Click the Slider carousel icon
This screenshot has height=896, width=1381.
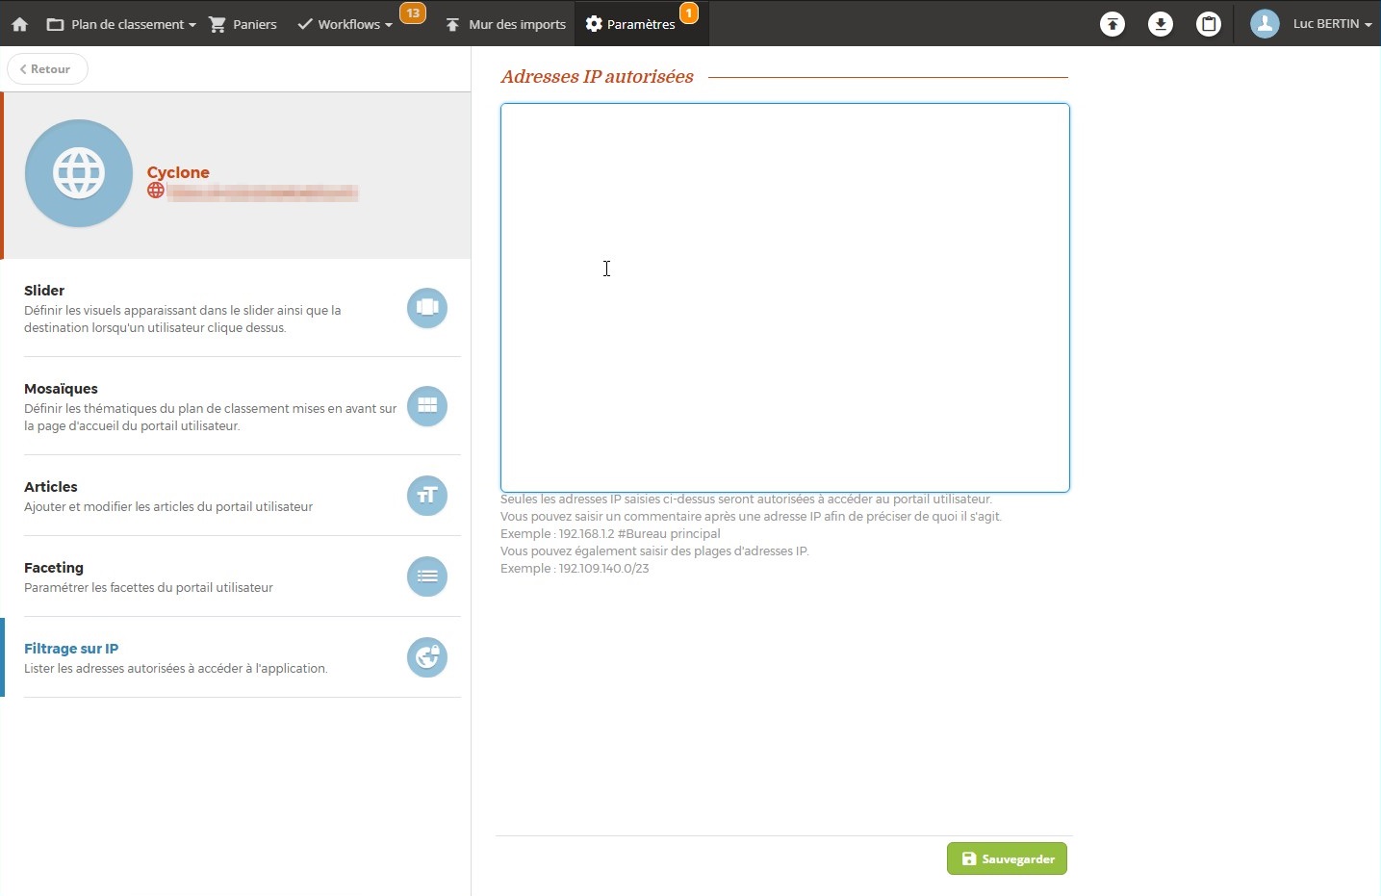427,308
